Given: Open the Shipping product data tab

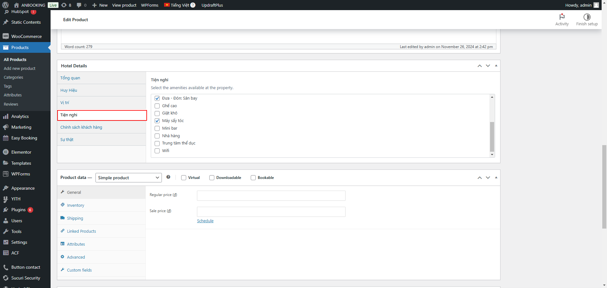Looking at the screenshot, I should point(101,218).
